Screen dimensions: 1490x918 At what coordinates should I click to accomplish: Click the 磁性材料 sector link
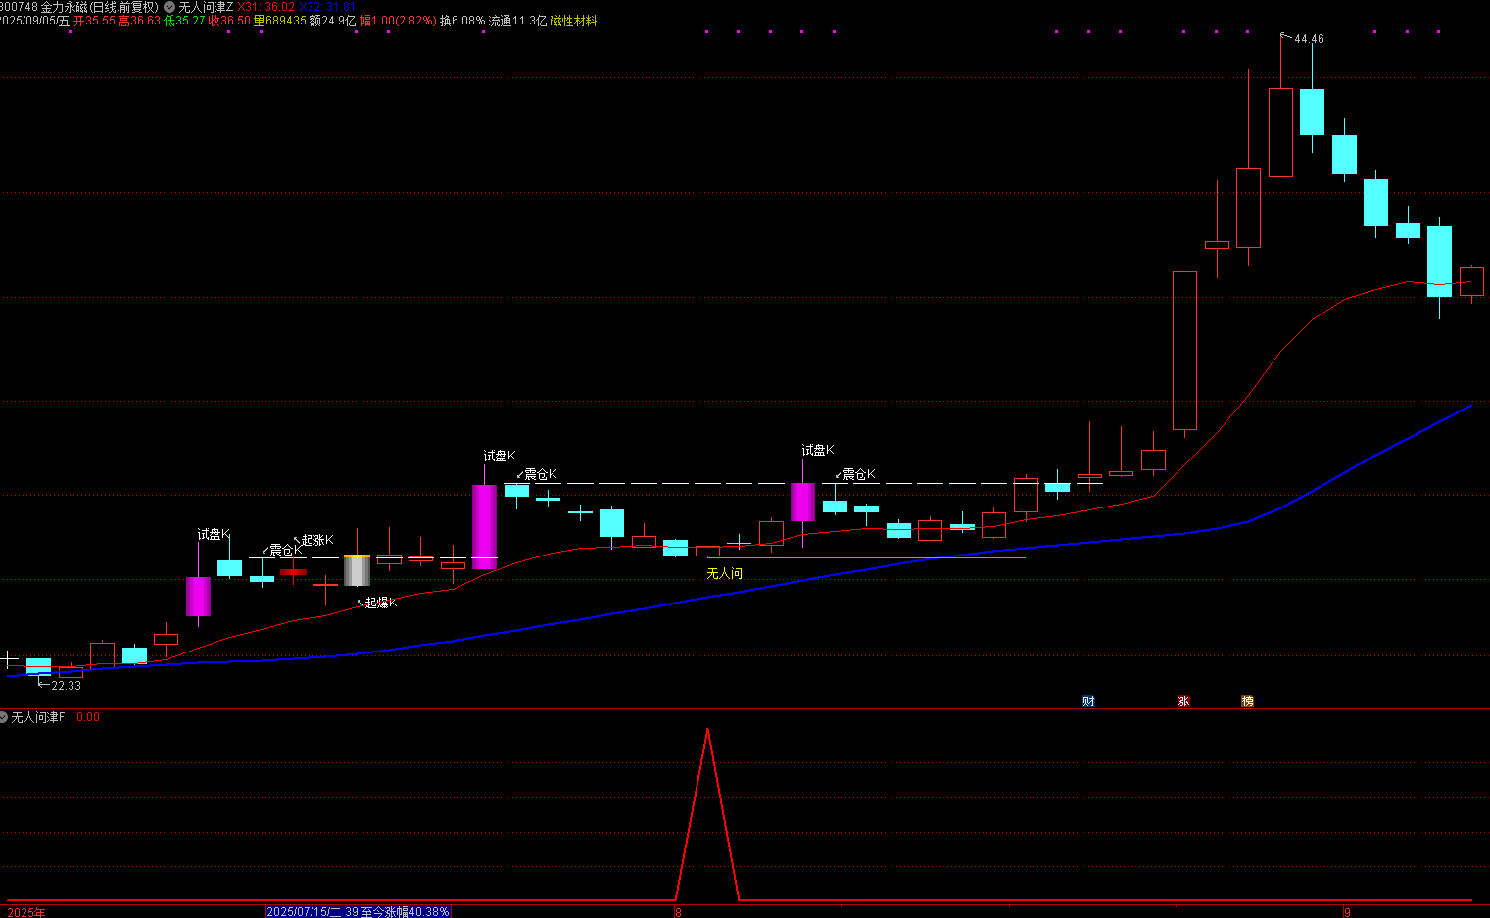point(573,21)
